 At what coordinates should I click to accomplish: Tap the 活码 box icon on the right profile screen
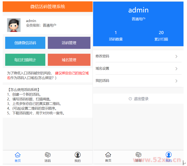coord(138,155)
